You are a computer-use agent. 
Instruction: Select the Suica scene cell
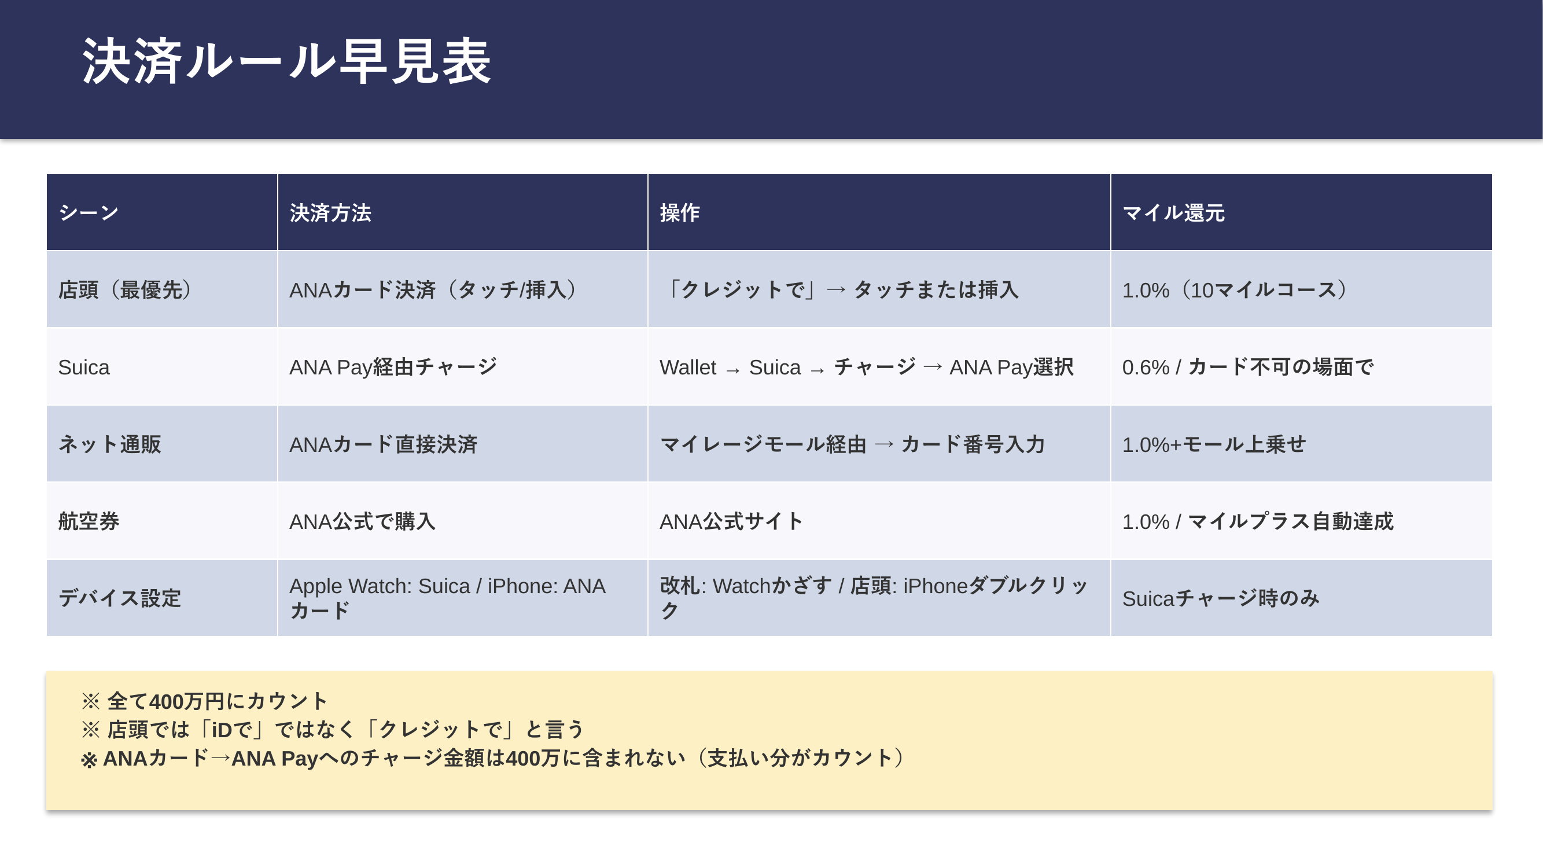coord(84,367)
